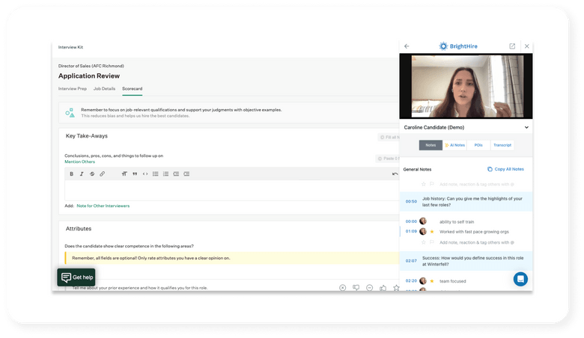
Task: Select the heading text-size icon
Action: click(124, 174)
